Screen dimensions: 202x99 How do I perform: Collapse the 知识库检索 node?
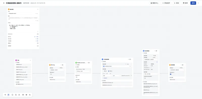click(155, 51)
